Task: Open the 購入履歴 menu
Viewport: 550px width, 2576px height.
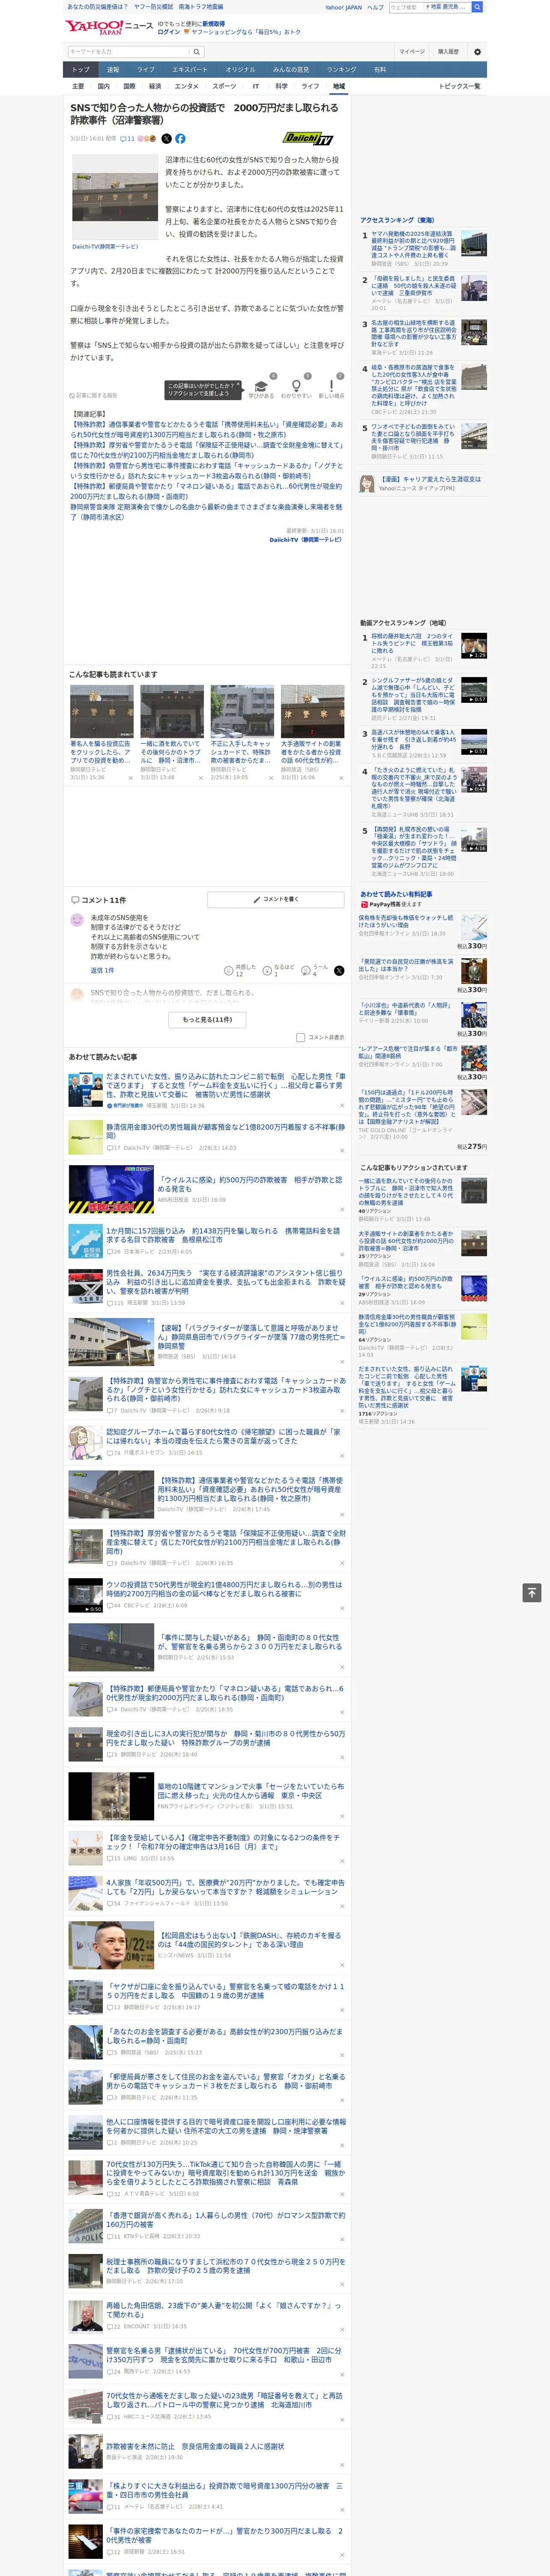Action: pos(448,51)
